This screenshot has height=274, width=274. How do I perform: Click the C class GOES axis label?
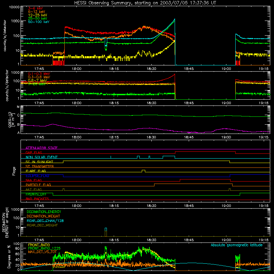[x=18, y=115]
